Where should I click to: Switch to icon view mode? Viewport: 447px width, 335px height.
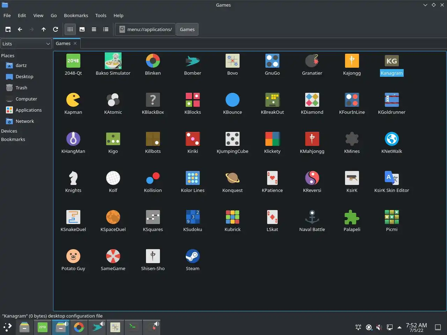pyautogui.click(x=70, y=29)
